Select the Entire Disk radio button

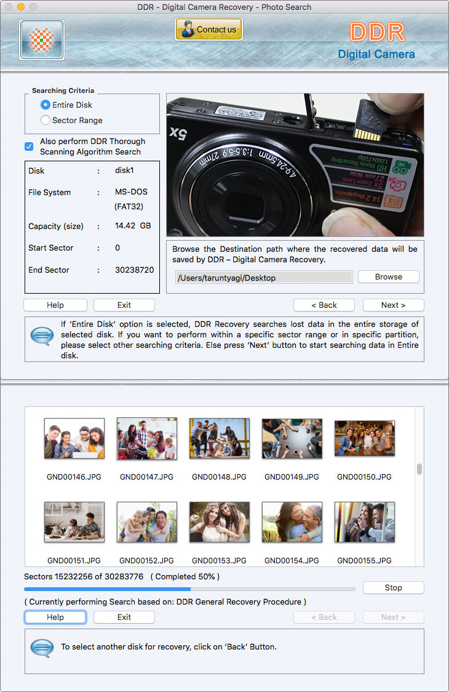tap(45, 105)
